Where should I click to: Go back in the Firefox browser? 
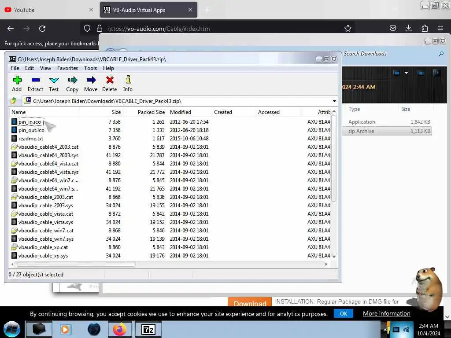pyautogui.click(x=11, y=29)
